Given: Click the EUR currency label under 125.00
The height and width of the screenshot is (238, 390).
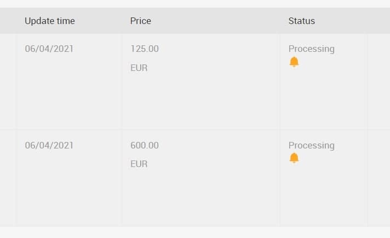Looking at the screenshot, I should pos(139,68).
